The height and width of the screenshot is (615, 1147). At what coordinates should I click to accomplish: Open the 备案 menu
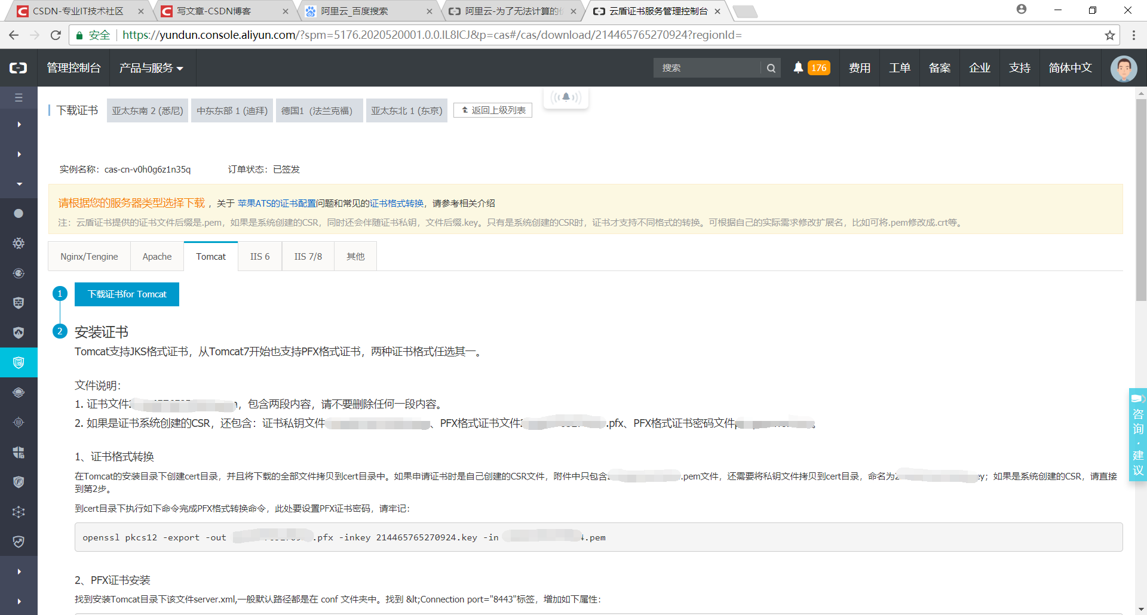(x=940, y=68)
